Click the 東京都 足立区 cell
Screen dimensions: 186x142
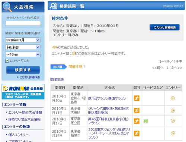(x=78, y=121)
